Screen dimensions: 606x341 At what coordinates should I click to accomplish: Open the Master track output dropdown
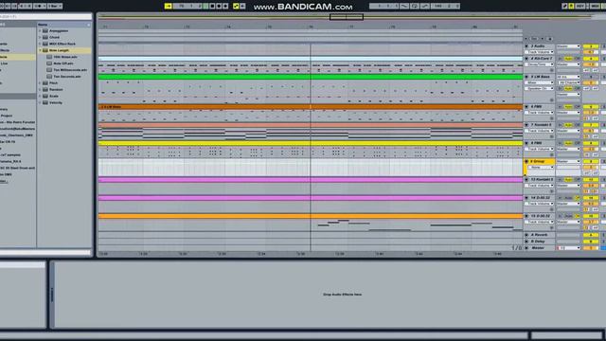[x=568, y=248]
